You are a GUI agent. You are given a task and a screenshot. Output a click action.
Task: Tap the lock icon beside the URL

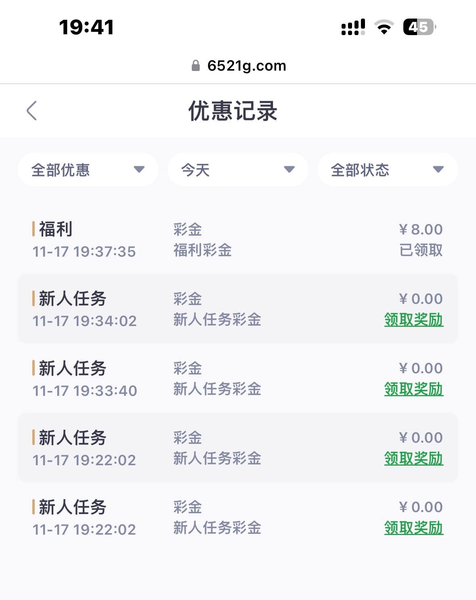(x=196, y=66)
